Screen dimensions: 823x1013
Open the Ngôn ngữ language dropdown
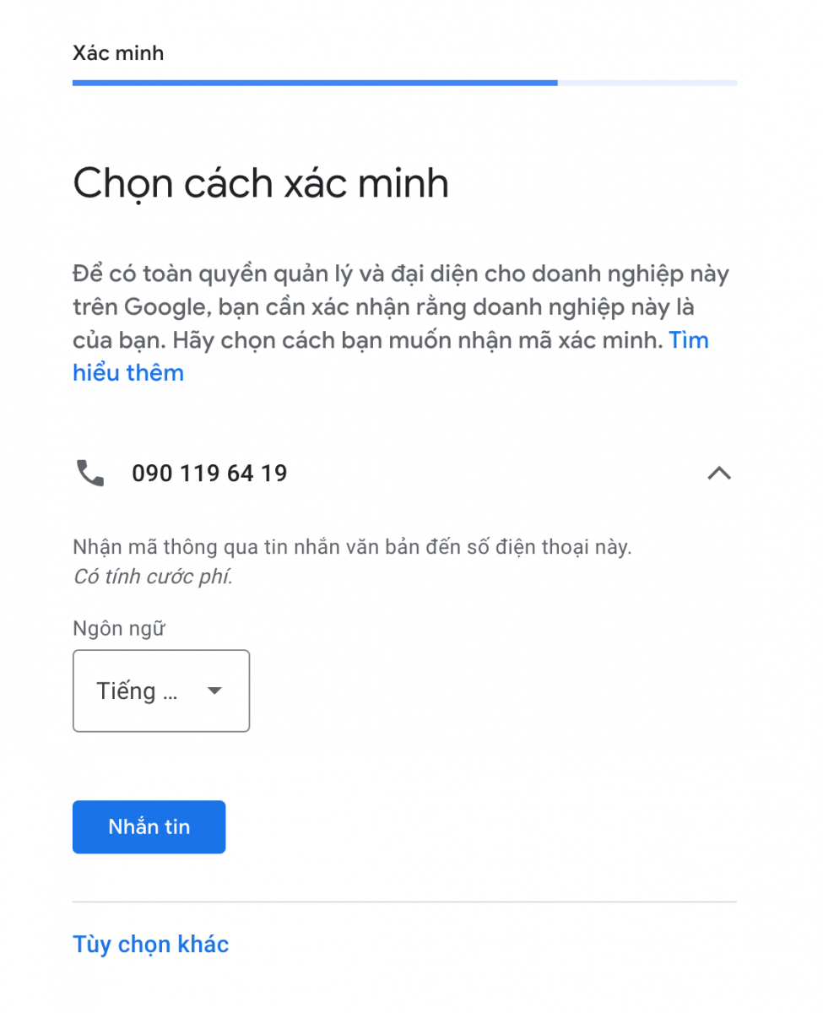[161, 691]
